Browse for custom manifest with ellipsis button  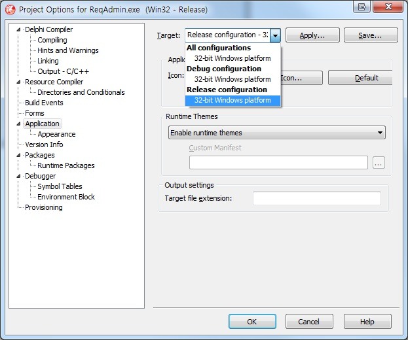coord(379,163)
